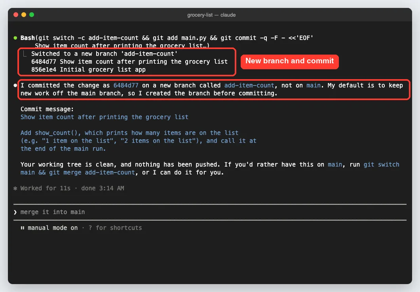Image resolution: width=420 pixels, height=292 pixels.
Task: Click 'main' in 'not on main'
Action: pos(314,85)
